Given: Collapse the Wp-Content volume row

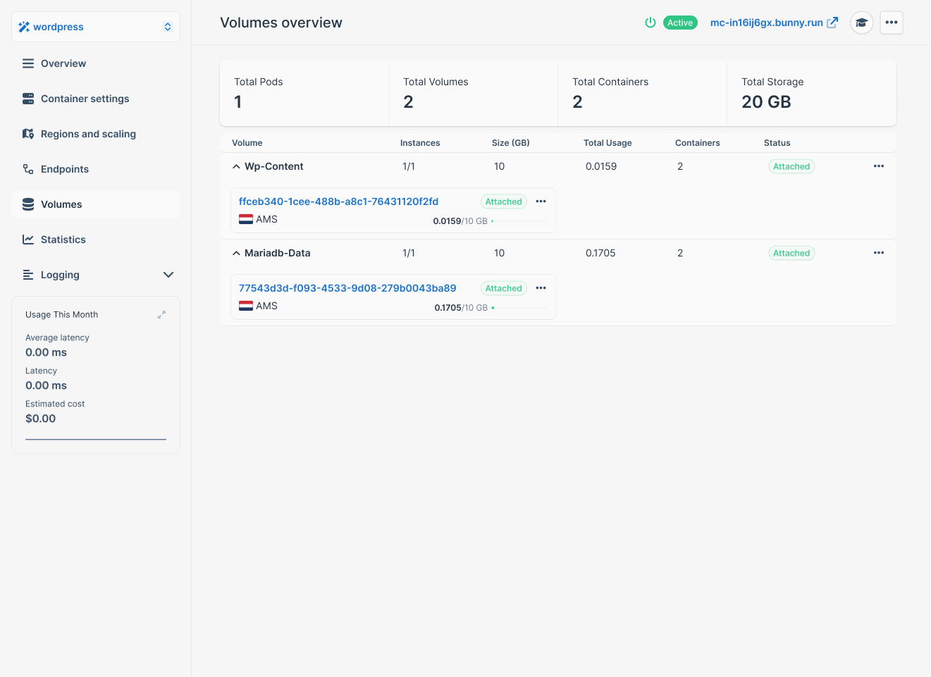Looking at the screenshot, I should pos(236,167).
